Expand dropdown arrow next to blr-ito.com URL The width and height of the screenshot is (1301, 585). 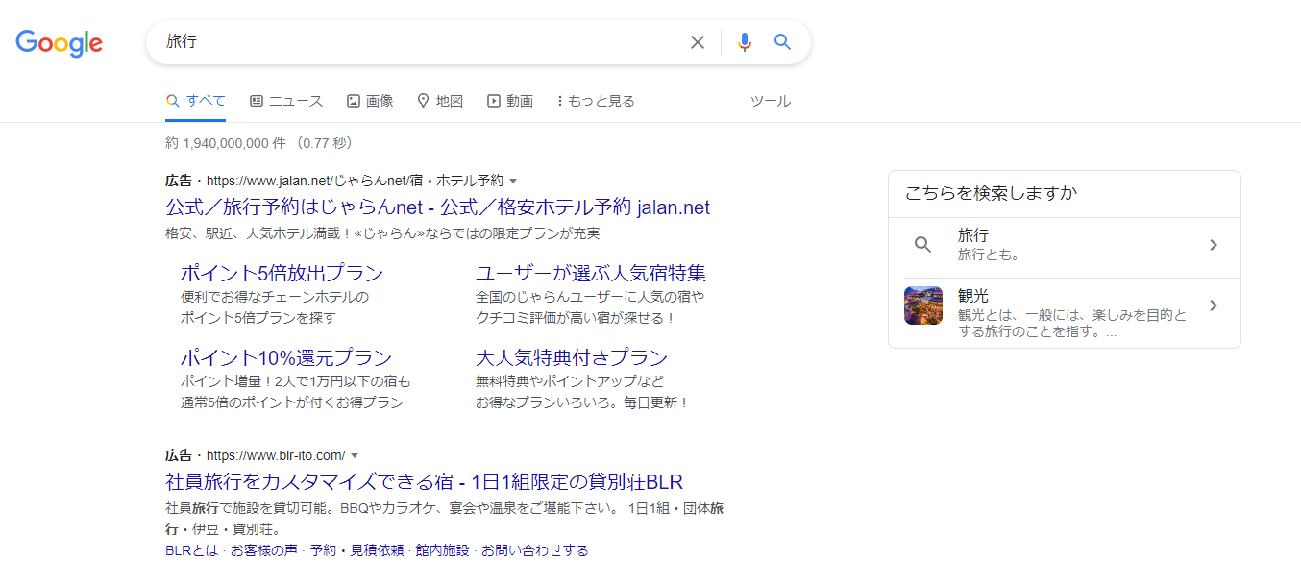(x=355, y=455)
